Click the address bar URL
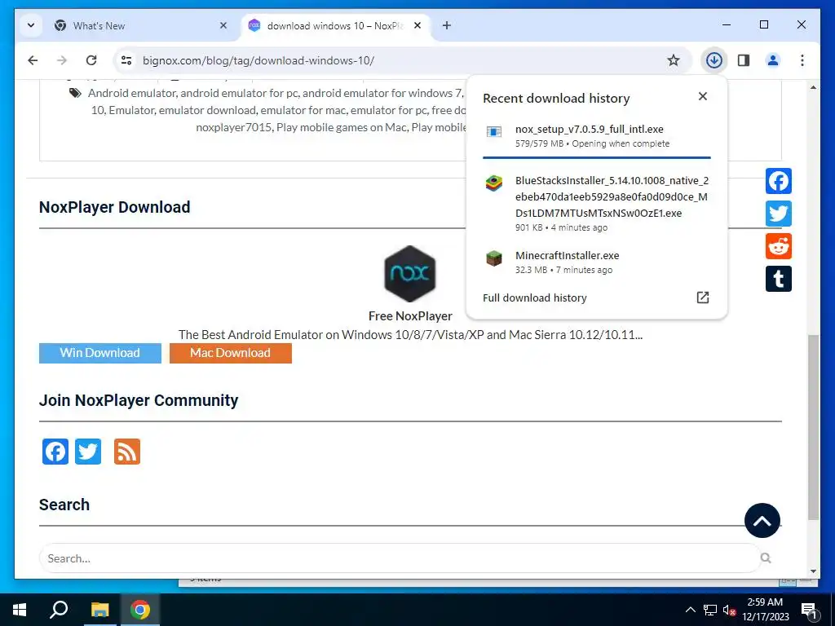This screenshot has height=626, width=835. coord(258,60)
